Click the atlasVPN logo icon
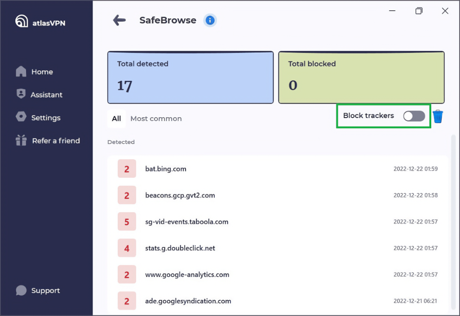Viewport: 460px width, 316px height. (22, 21)
